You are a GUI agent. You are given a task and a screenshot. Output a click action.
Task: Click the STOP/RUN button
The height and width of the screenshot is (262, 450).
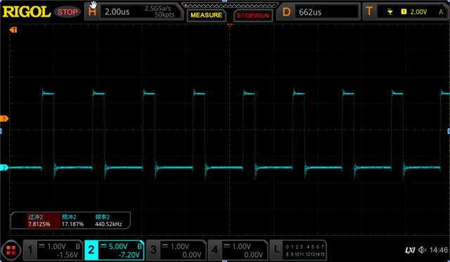tap(253, 15)
